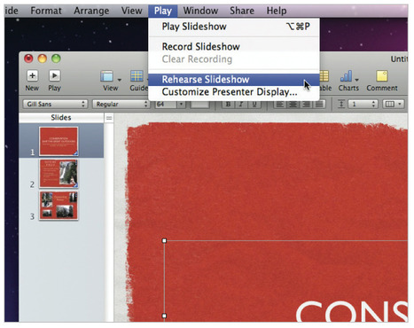414x328 pixels.
Task: Open the Arrange menu
Action: (91, 11)
